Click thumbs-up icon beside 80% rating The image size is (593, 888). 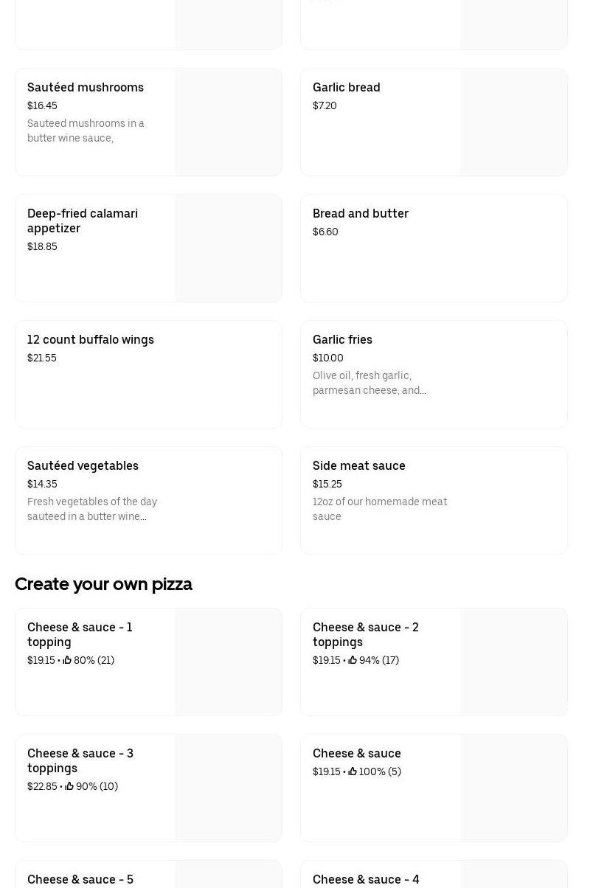67,660
